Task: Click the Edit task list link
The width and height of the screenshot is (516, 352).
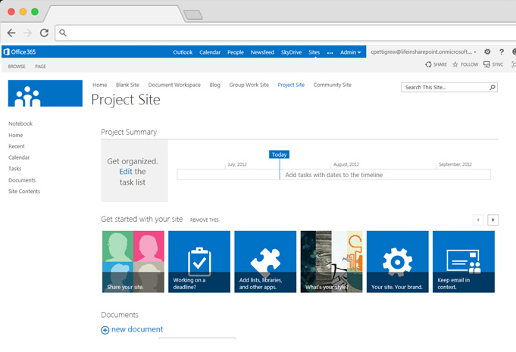Action: [126, 172]
